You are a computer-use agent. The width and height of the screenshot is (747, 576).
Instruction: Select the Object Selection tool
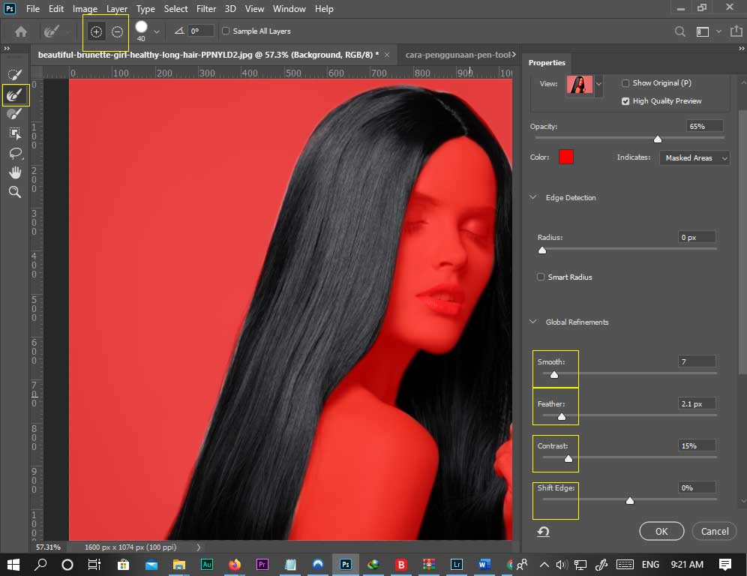point(15,133)
